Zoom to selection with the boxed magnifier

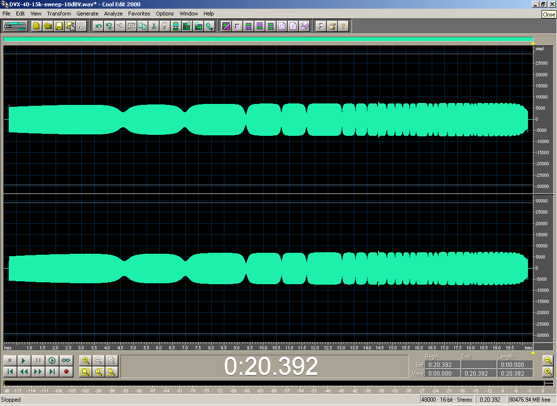pos(86,372)
